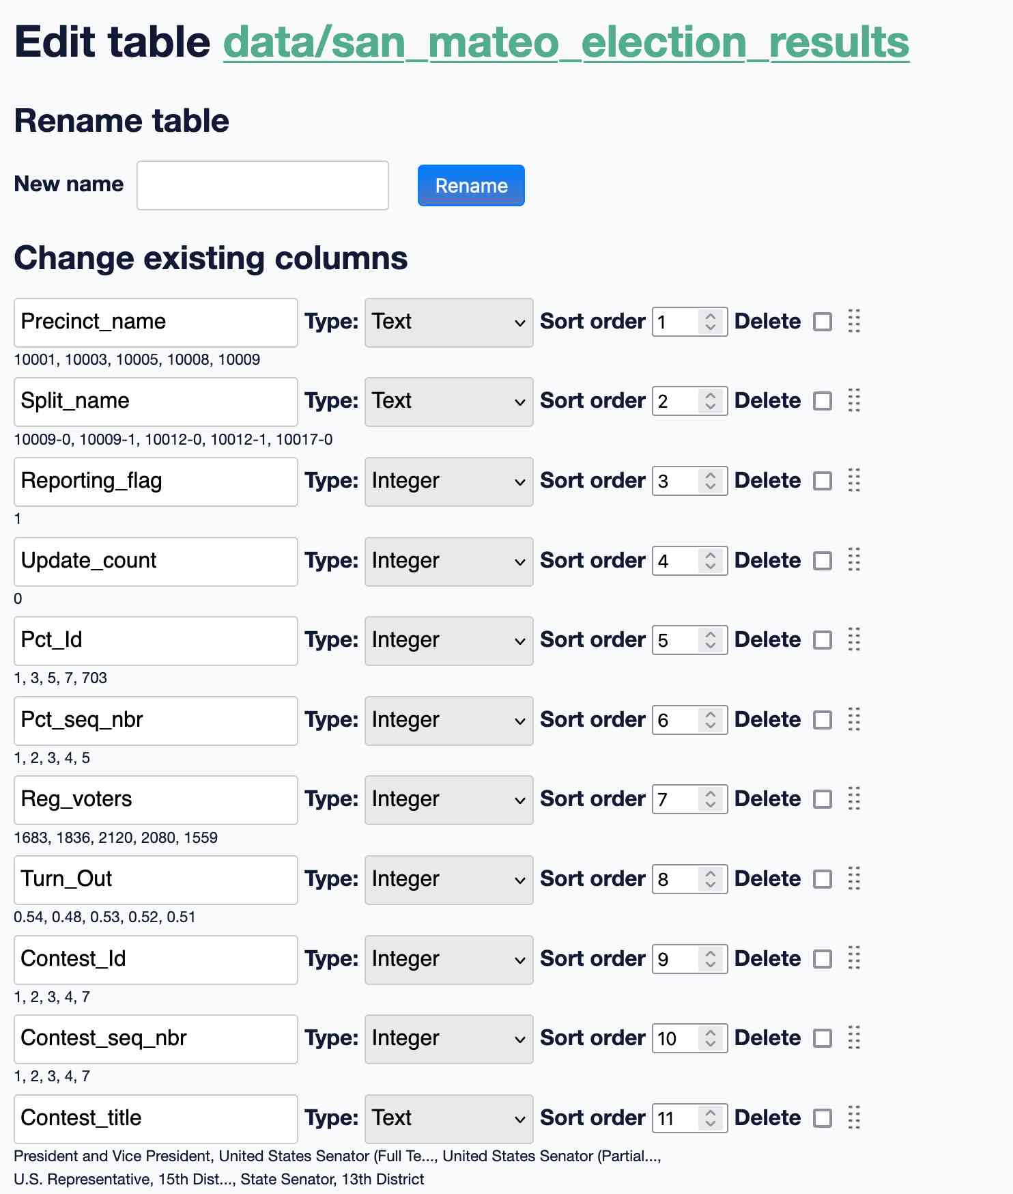This screenshot has width=1013, height=1194.
Task: Click the drag handle for Pct_seq_nbr row
Action: point(854,719)
